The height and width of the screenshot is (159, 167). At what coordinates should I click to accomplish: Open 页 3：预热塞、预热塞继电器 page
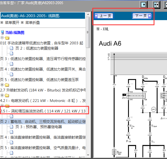[x=39, y=127]
